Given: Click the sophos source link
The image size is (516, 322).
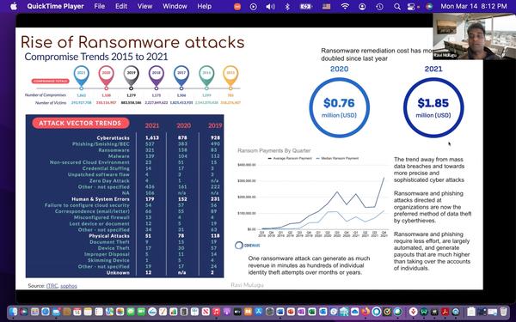Looking at the screenshot, I should coord(69,286).
